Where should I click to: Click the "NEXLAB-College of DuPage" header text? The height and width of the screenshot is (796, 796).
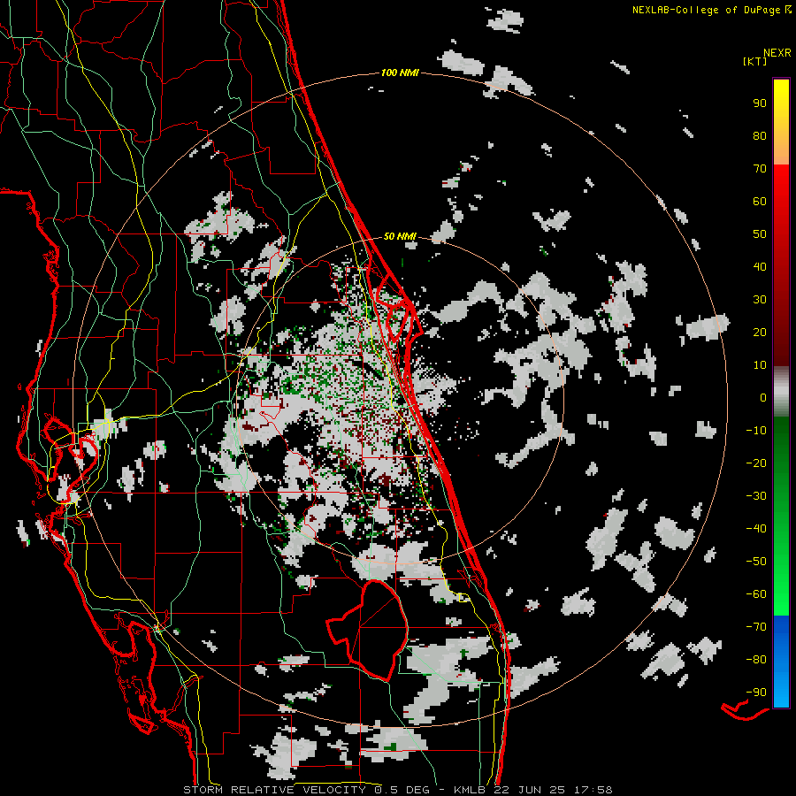coord(706,10)
